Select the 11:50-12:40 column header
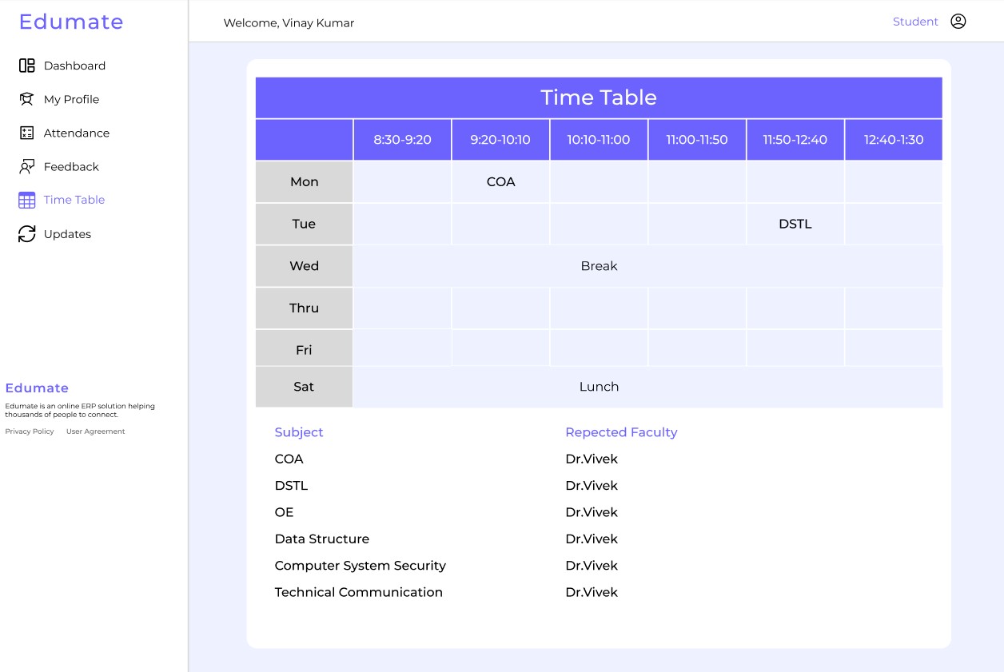This screenshot has width=1004, height=672. pos(795,140)
